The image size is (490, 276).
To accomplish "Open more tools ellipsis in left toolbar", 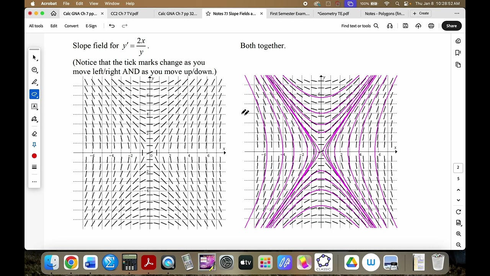I will [34, 182].
